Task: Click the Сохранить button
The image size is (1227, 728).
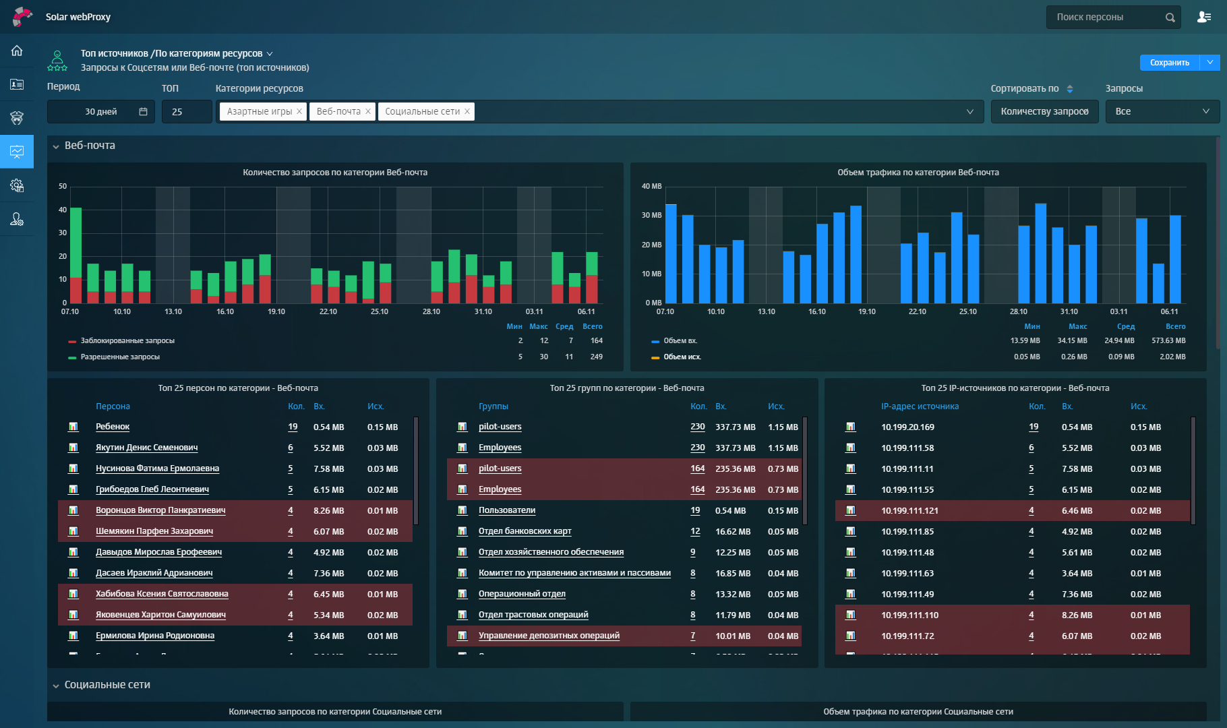Action: pos(1169,63)
